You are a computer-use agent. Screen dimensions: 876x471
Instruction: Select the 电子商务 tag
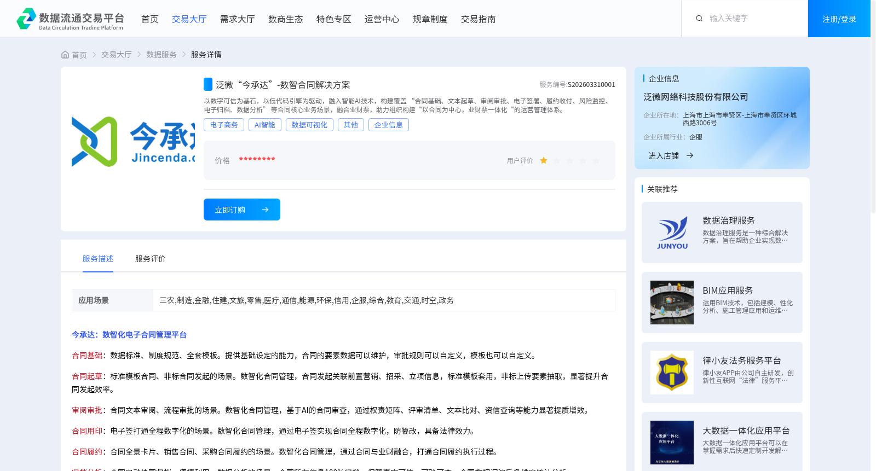[x=224, y=125]
